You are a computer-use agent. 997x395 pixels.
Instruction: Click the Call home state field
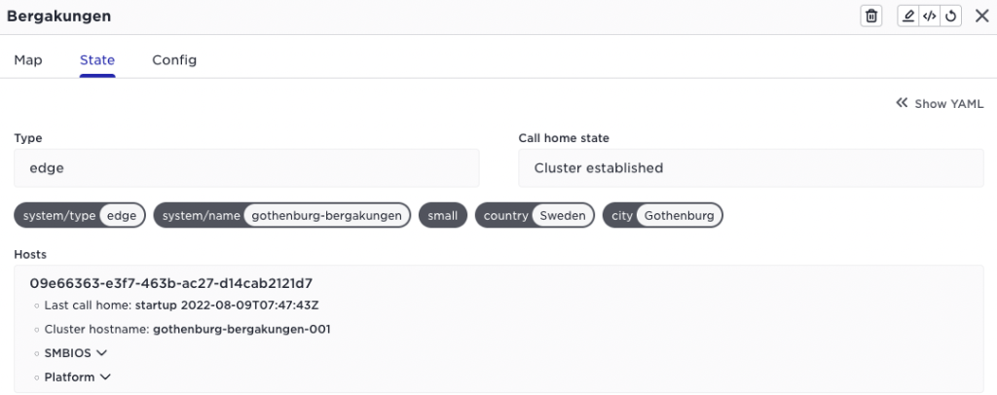pos(751,168)
